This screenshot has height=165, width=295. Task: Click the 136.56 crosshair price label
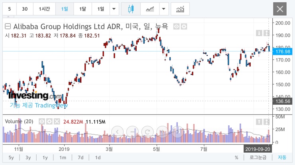(x=283, y=101)
